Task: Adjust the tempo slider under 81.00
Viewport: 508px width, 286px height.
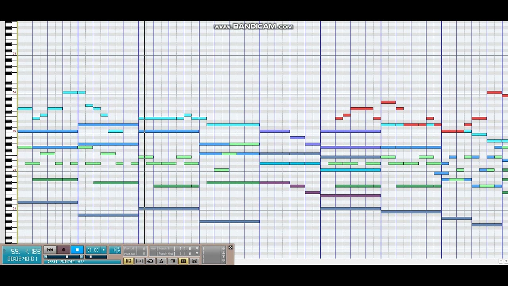Action: pyautogui.click(x=96, y=257)
